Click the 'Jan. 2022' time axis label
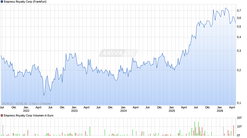The height and width of the screenshot is (138, 247). pos(26,109)
